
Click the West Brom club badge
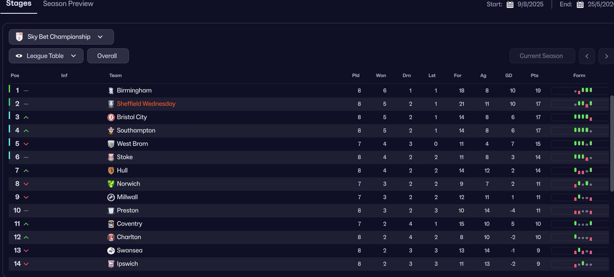111,144
